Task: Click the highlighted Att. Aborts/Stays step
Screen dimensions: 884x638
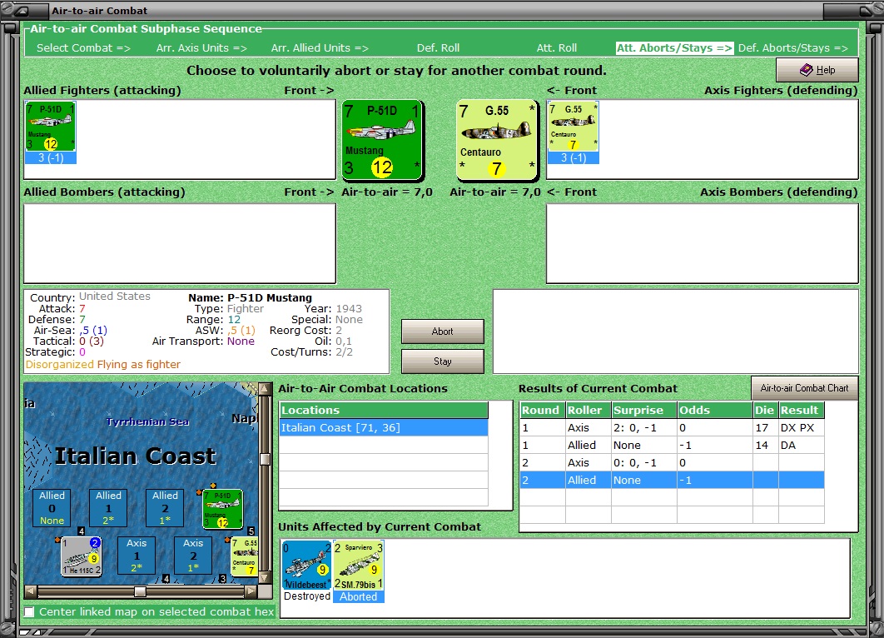Action: pos(675,48)
